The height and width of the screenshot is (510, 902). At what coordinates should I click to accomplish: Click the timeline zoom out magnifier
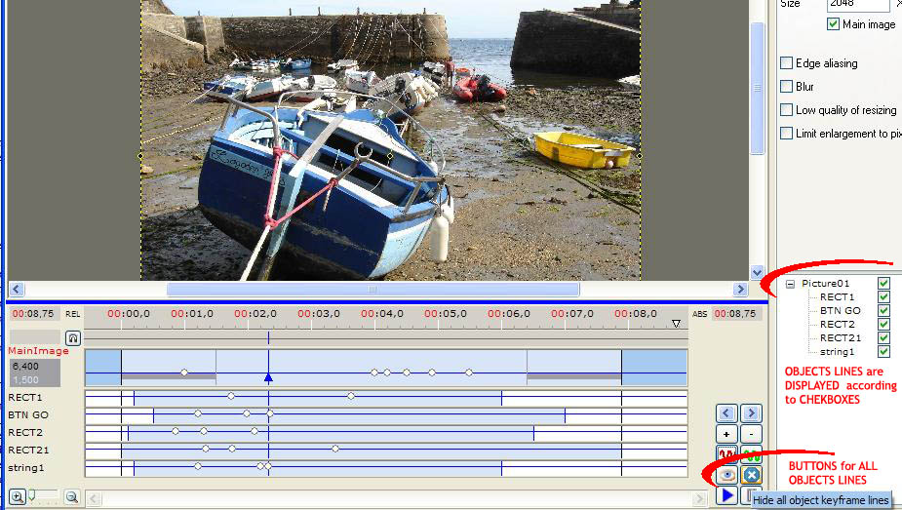(71, 496)
